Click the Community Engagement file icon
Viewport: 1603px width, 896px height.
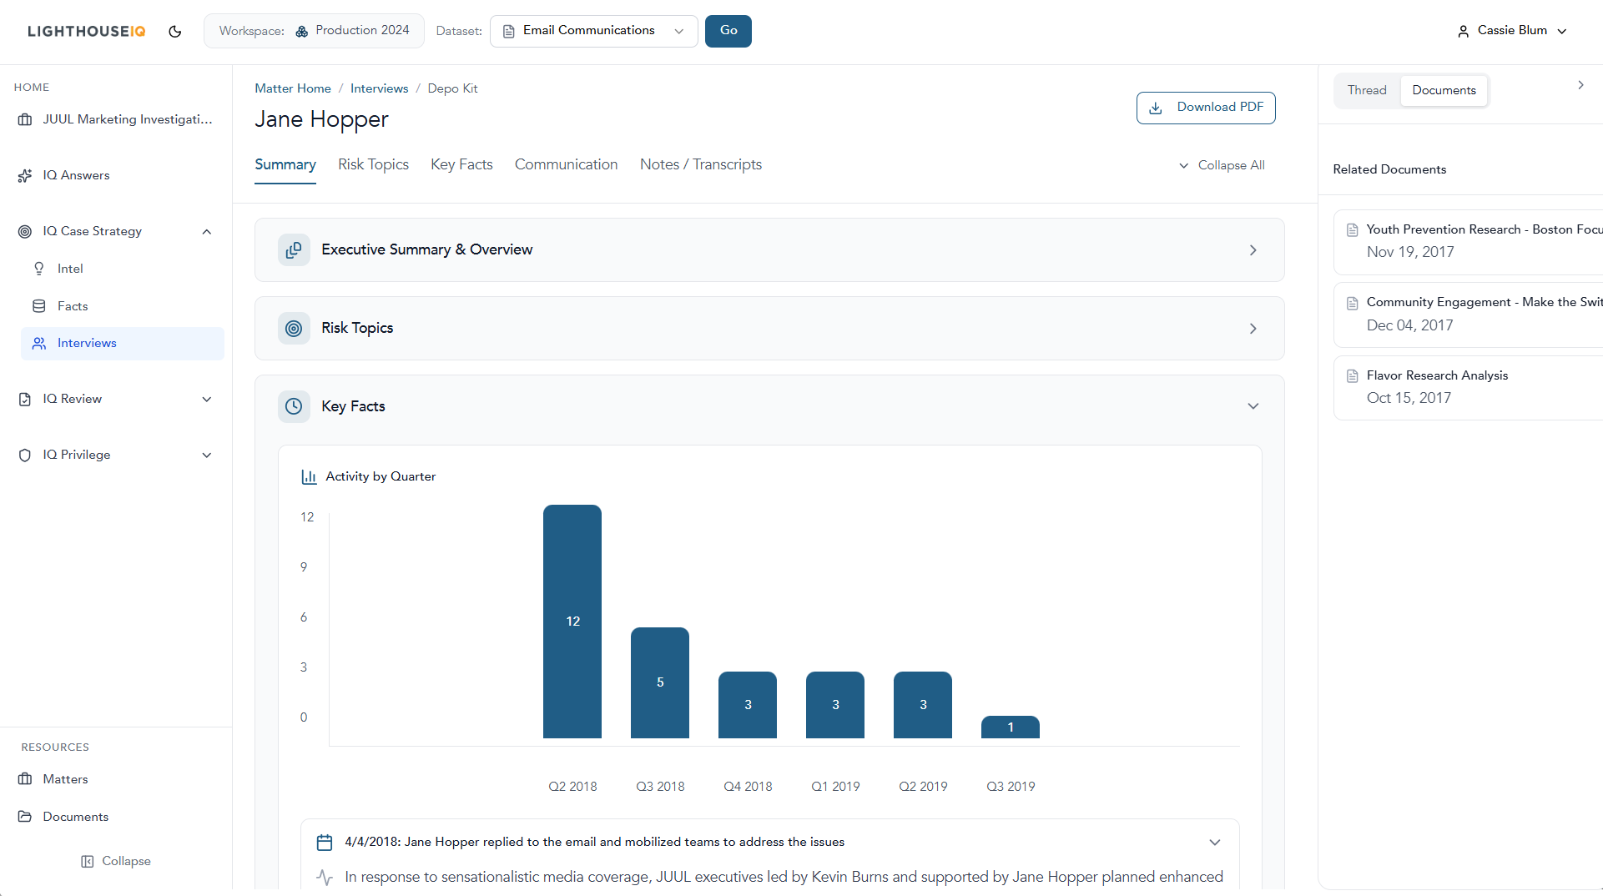coord(1353,303)
